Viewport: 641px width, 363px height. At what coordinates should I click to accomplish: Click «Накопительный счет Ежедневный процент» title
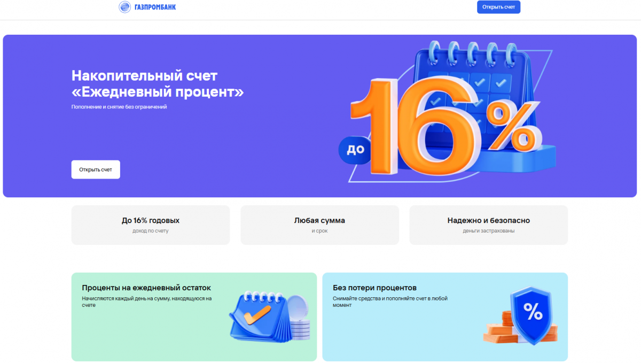158,84
